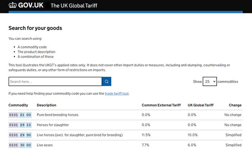This screenshot has height=150, width=252.
Task: Click the magnifying glass search button
Action: [107, 81]
